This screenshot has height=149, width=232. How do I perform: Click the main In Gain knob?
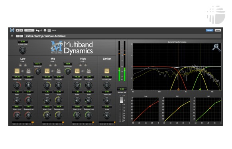[x=23, y=50]
